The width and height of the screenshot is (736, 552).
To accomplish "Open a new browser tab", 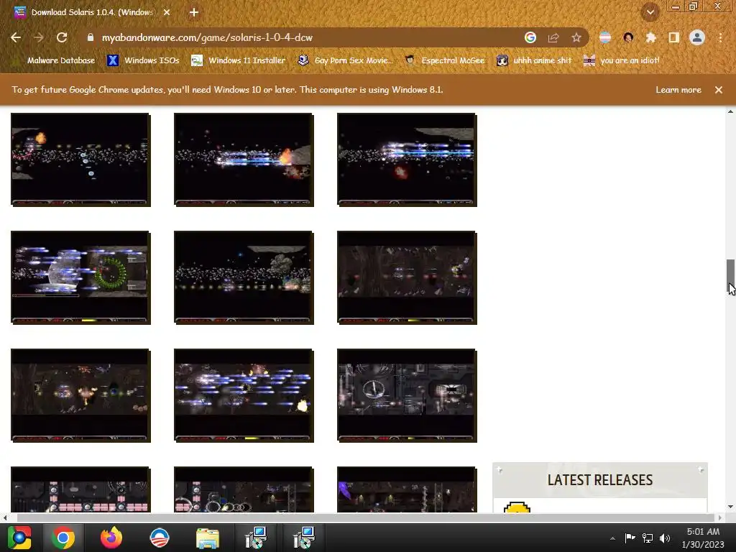I will [x=194, y=12].
